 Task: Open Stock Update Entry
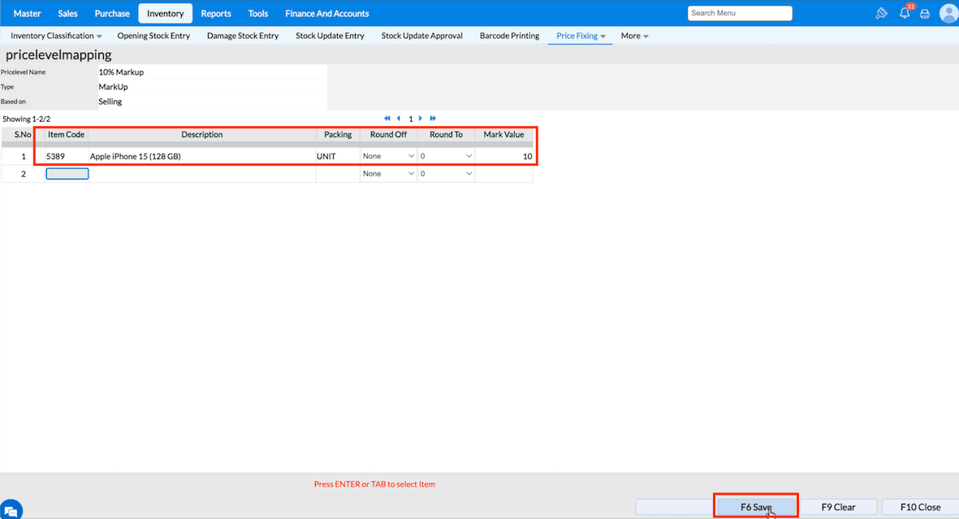tap(330, 36)
